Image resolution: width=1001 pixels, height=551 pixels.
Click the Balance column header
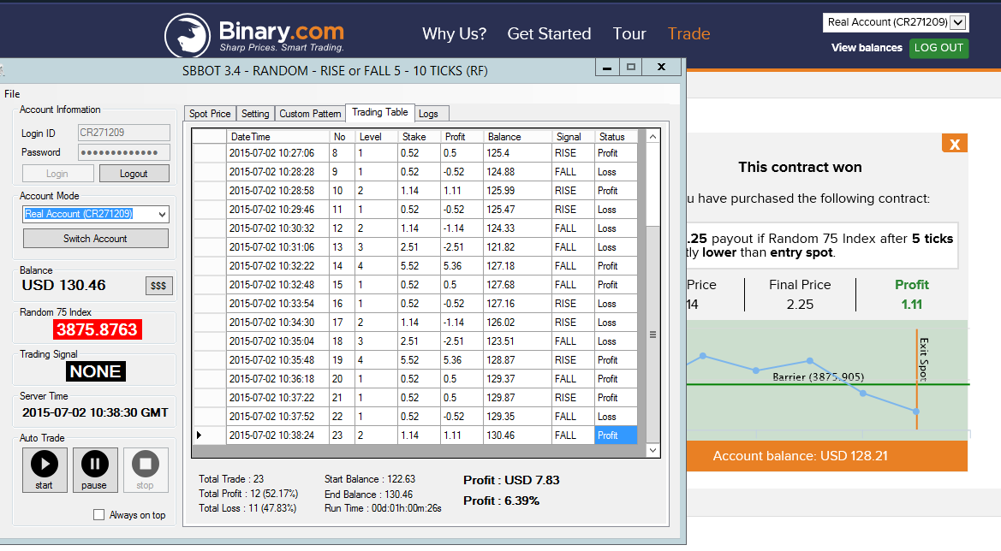click(x=518, y=137)
